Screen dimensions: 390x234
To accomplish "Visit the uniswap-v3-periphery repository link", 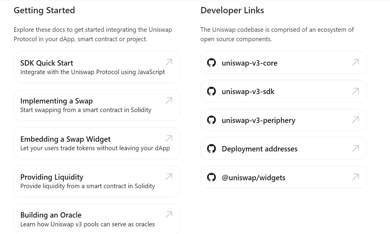I will [258, 120].
